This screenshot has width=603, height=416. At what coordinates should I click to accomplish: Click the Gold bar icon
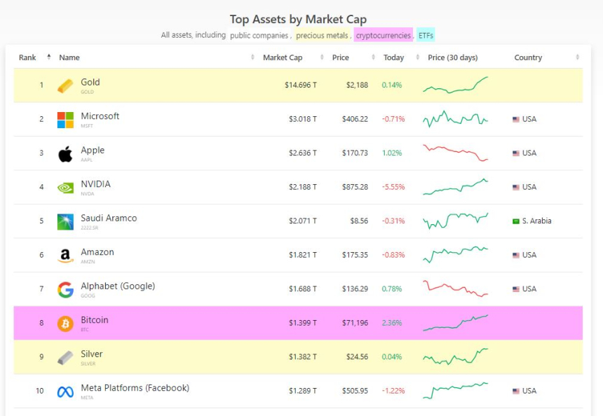tap(65, 85)
